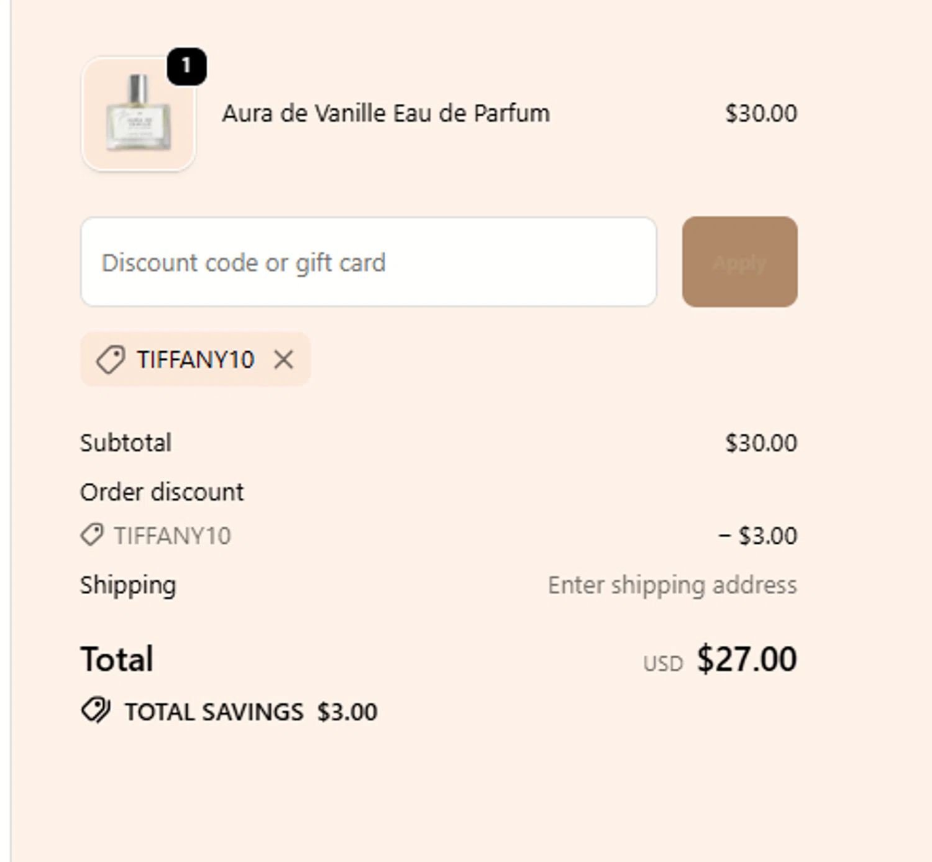Click the $27.00 total amount
Screen dimensions: 932x862
(x=746, y=659)
